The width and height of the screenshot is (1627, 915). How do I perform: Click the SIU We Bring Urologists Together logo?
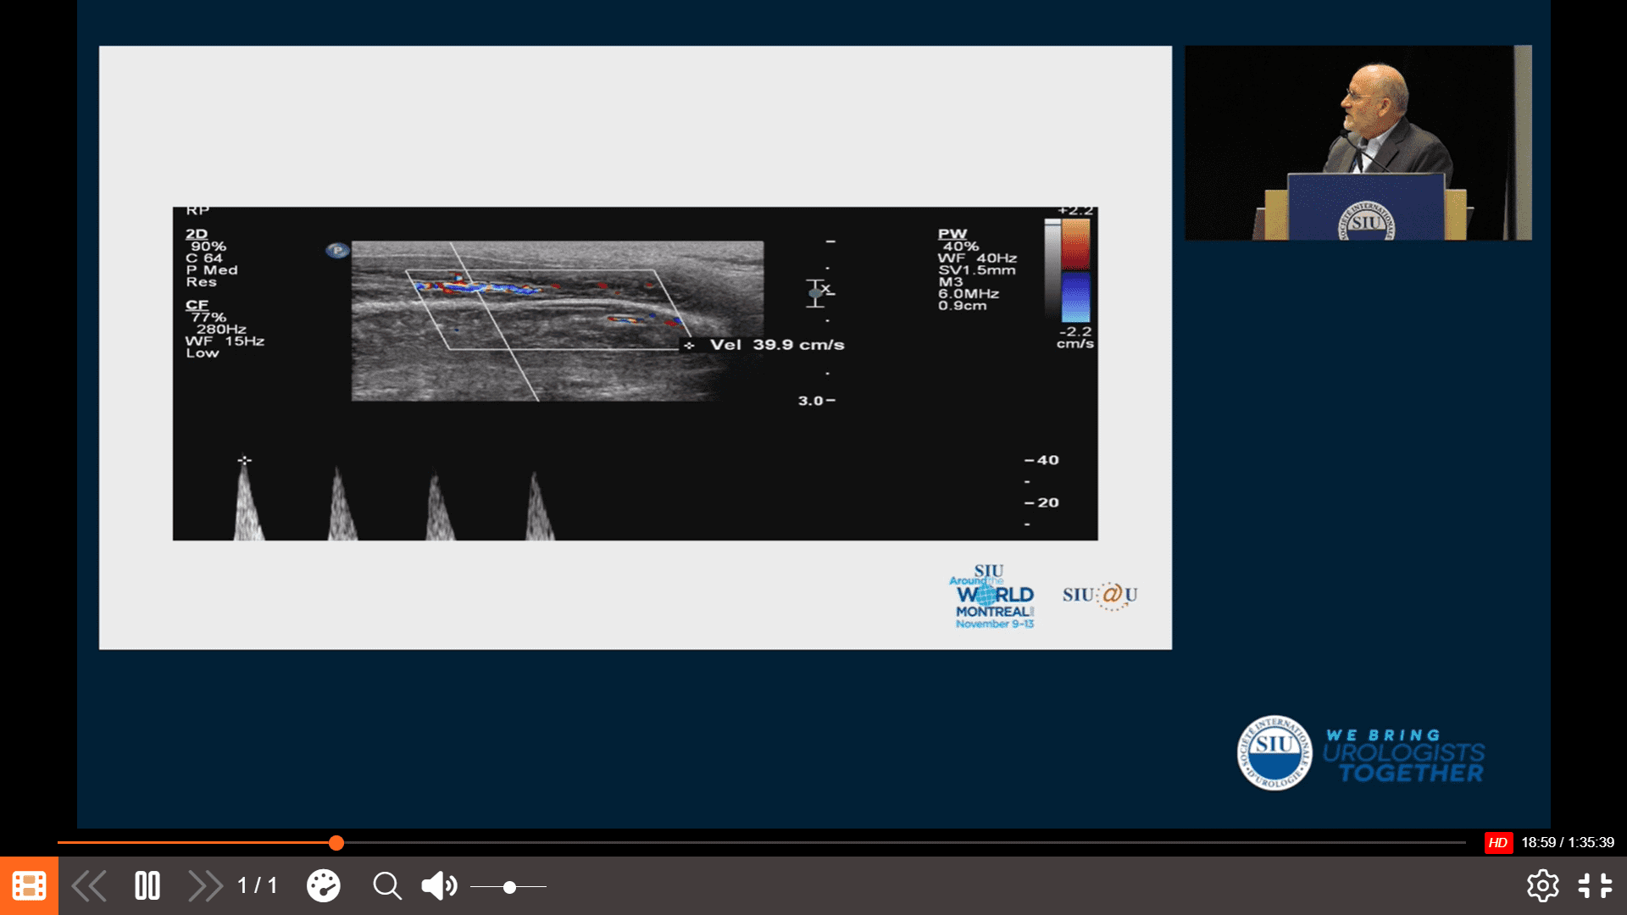(1361, 753)
